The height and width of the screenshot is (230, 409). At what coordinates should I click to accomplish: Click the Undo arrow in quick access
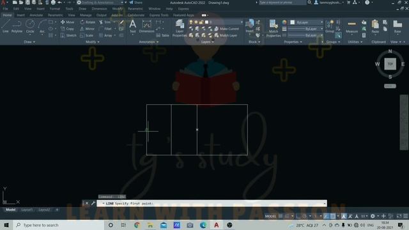[59, 3]
